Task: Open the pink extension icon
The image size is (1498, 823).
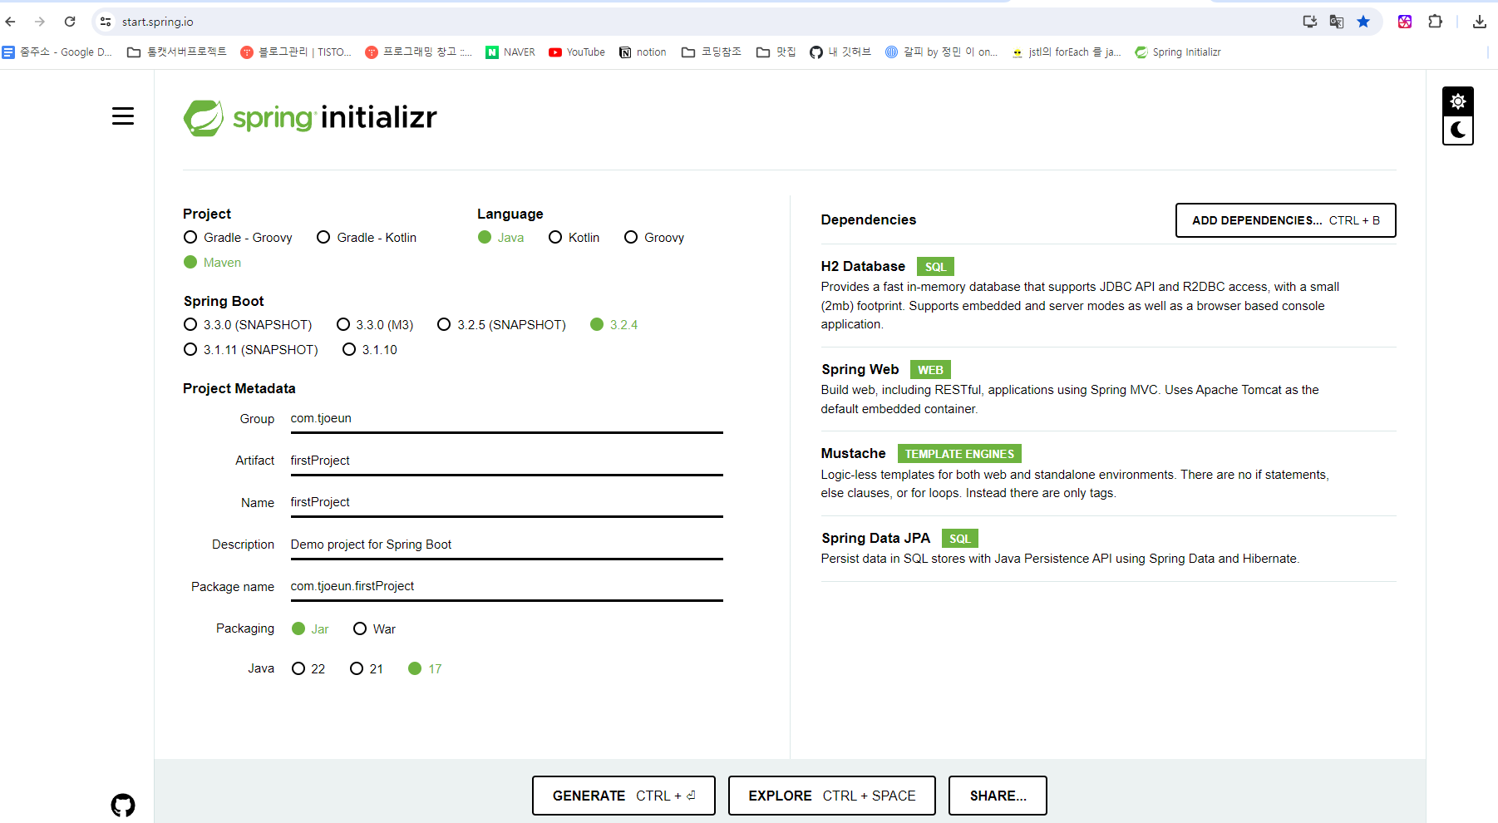Action: click(x=1405, y=22)
